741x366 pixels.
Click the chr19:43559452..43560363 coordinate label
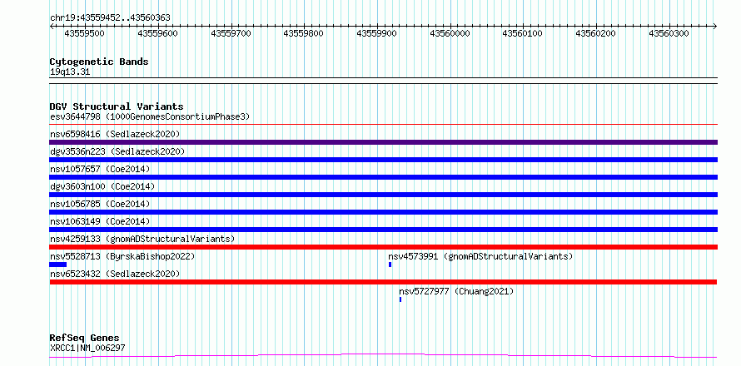click(x=110, y=17)
